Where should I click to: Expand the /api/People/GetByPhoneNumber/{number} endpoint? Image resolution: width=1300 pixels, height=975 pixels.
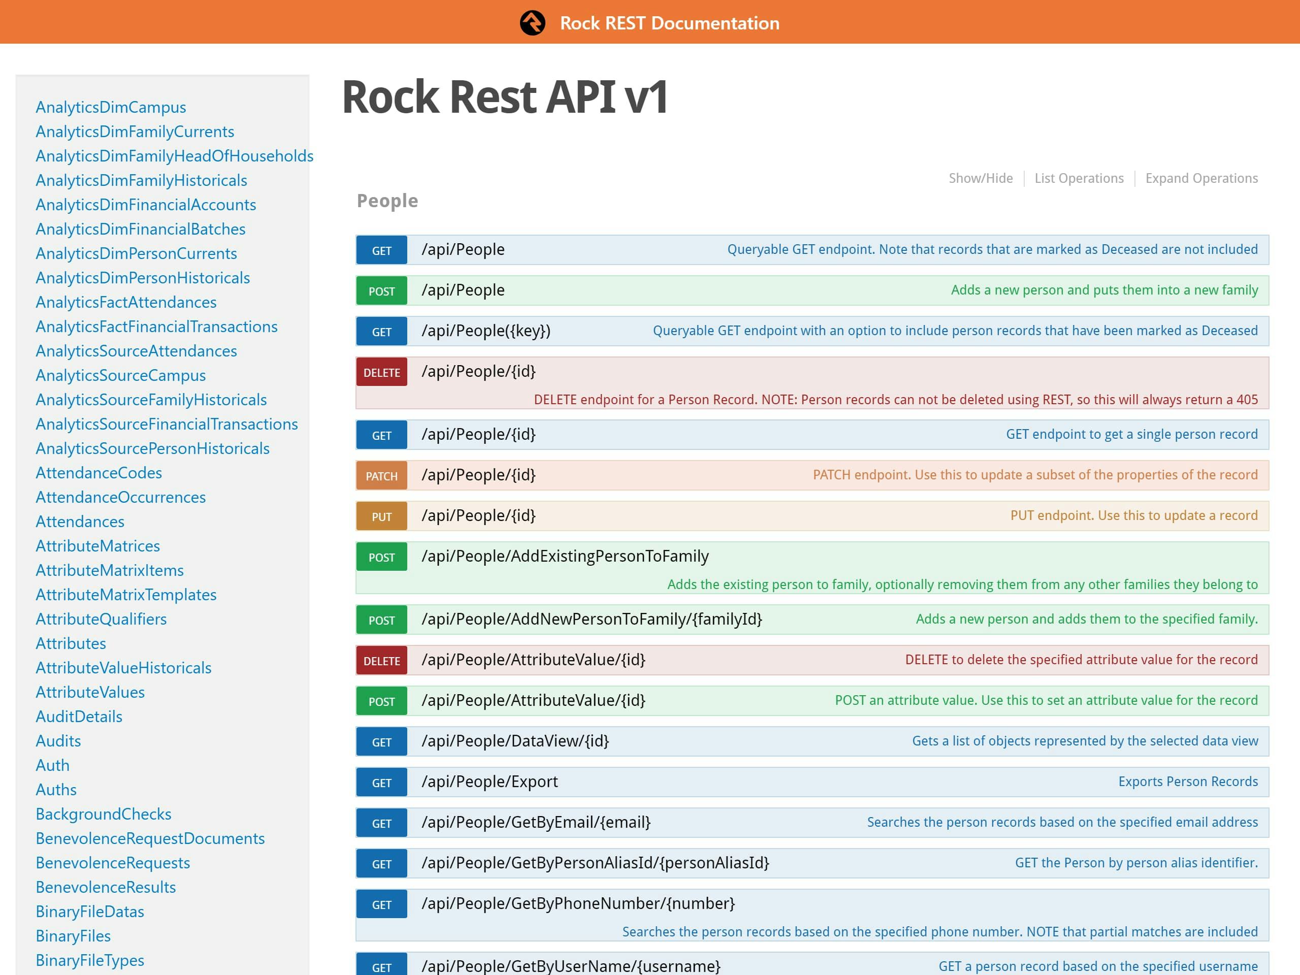pos(578,903)
